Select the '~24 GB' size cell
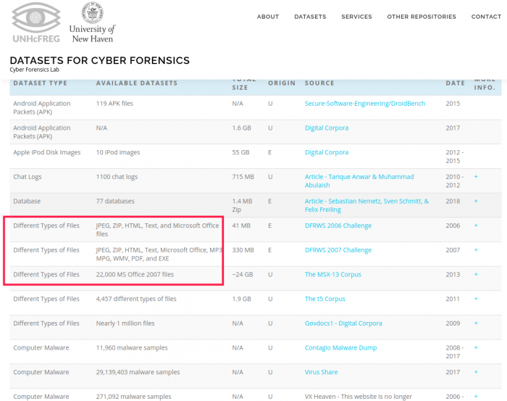 (x=243, y=274)
